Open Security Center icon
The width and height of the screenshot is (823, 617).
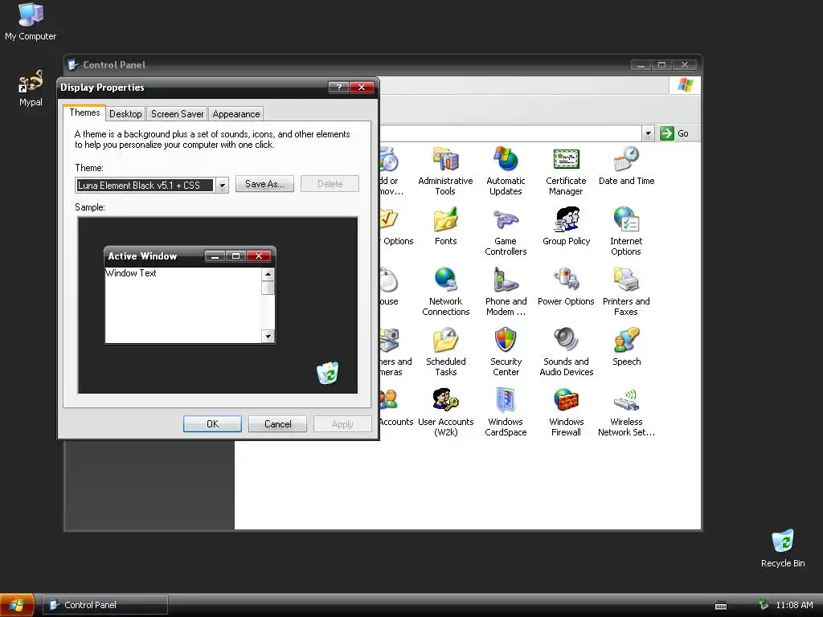click(x=506, y=352)
